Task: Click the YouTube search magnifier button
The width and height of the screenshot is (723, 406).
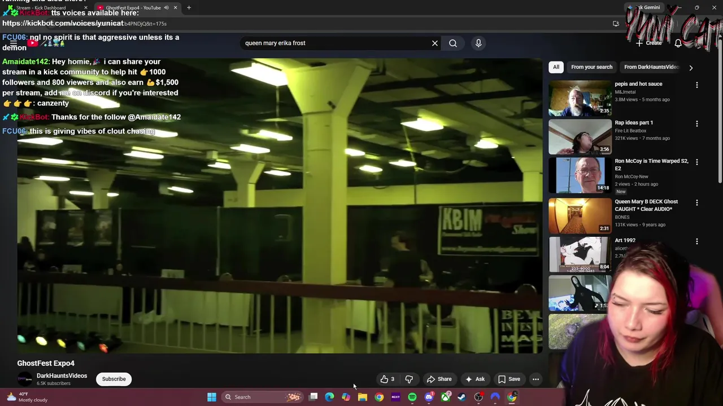Action: click(453, 43)
